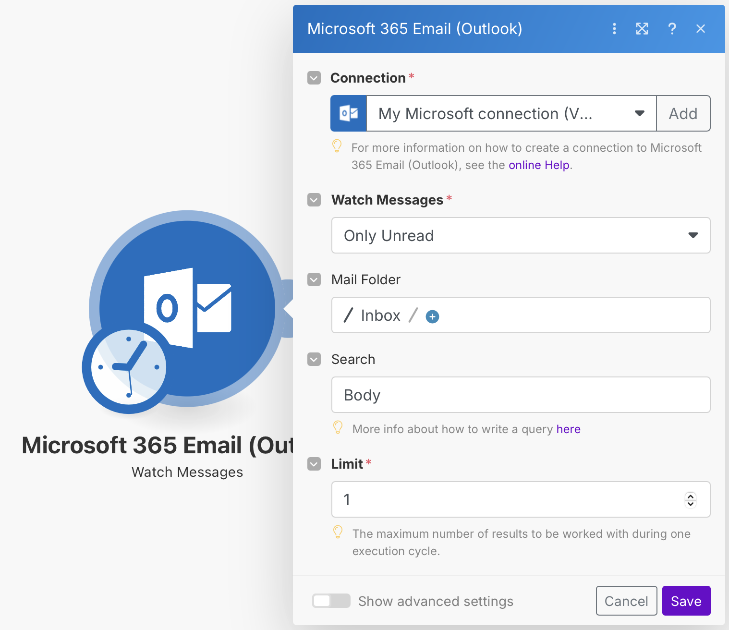Open the Only Unread dropdown
The height and width of the screenshot is (630, 729).
[x=521, y=235]
